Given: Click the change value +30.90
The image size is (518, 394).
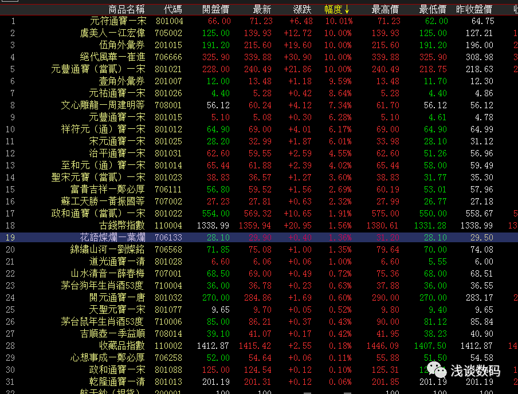Looking at the screenshot, I should tap(297, 57).
